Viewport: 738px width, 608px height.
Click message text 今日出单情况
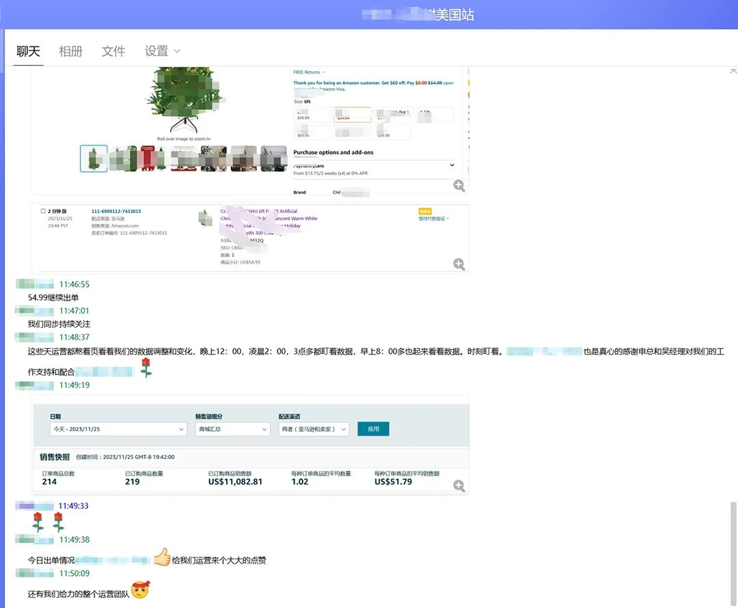point(51,560)
